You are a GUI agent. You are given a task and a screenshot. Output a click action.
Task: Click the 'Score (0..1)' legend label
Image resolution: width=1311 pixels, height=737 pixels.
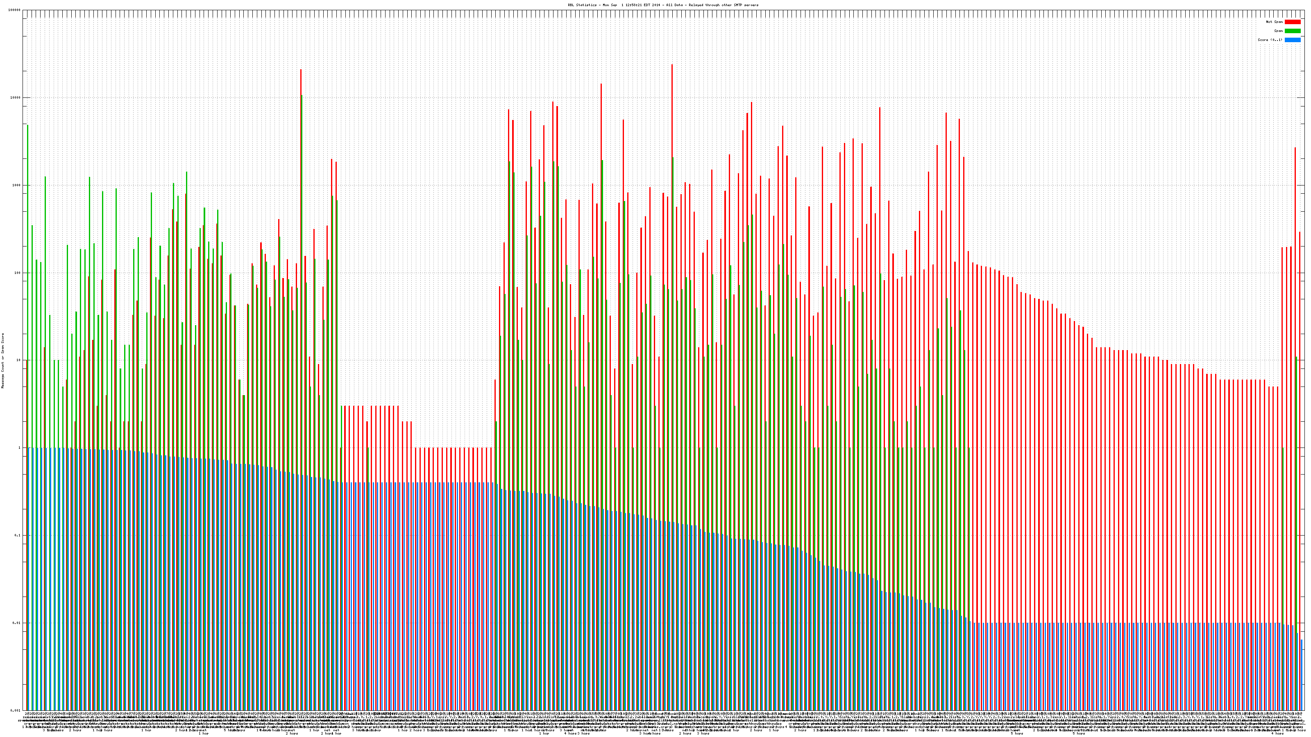[x=1270, y=40]
